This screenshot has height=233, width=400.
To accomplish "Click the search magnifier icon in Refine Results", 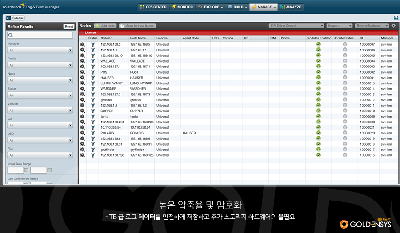I will coord(11,35).
